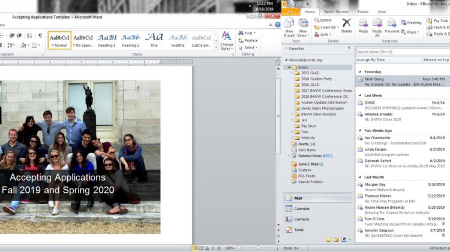The width and height of the screenshot is (450, 252).
Task: Open the Outlook File tab
Action: (x=290, y=12)
